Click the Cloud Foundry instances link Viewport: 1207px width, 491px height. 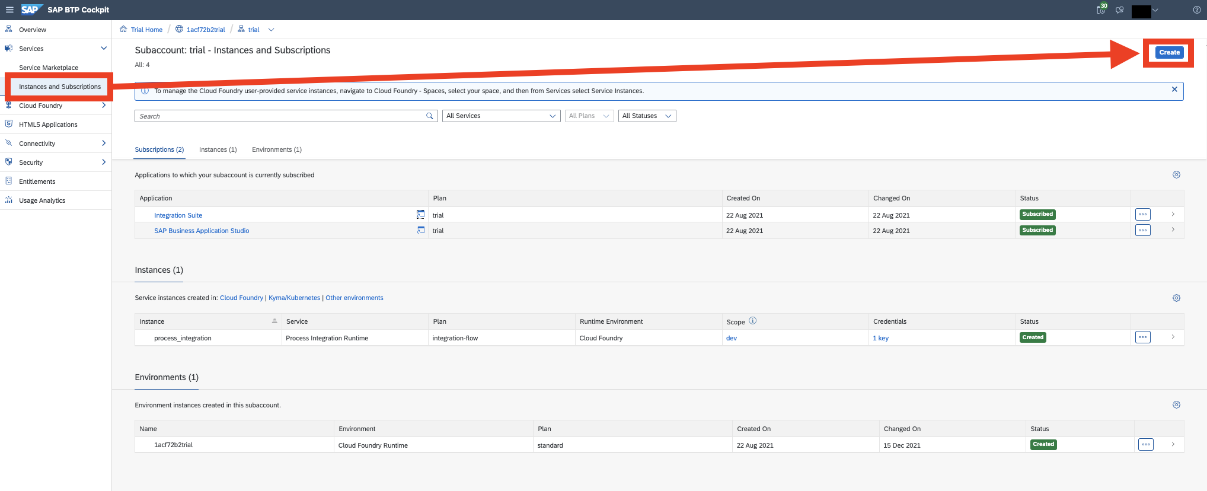241,298
